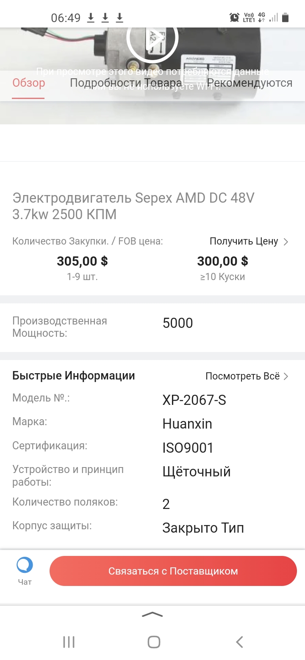305x660 pixels.
Task: Open the 'Подробности Товара' tab
Action: 126,83
